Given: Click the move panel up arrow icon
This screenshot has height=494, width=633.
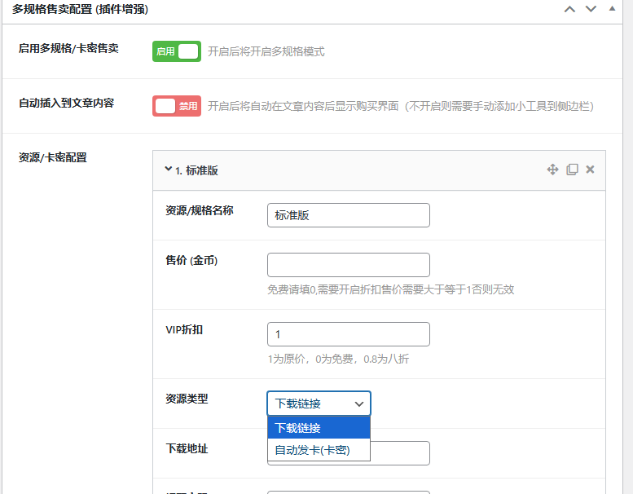Looking at the screenshot, I should click(x=569, y=9).
